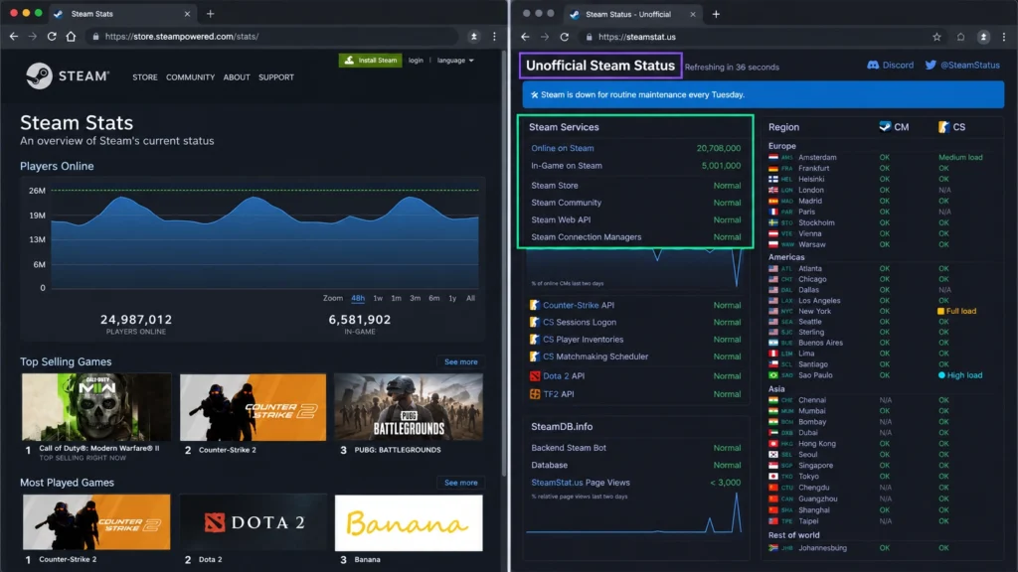Click the 24,987,012 players online value
This screenshot has height=572, width=1018.
click(x=136, y=319)
